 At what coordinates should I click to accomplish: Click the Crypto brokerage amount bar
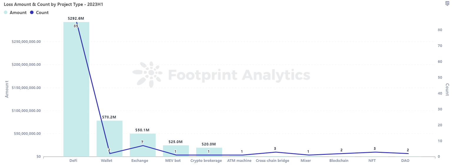(209, 152)
